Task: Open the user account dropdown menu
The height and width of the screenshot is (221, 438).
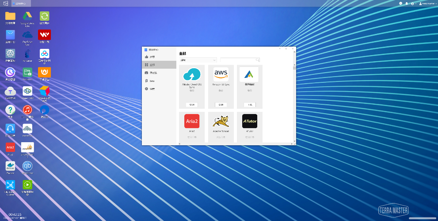Action: pyautogui.click(x=428, y=4)
